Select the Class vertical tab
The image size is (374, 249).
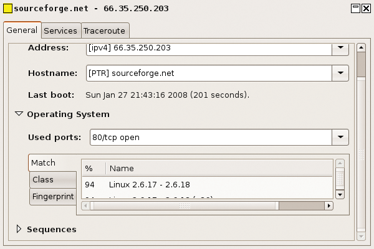click(53, 180)
